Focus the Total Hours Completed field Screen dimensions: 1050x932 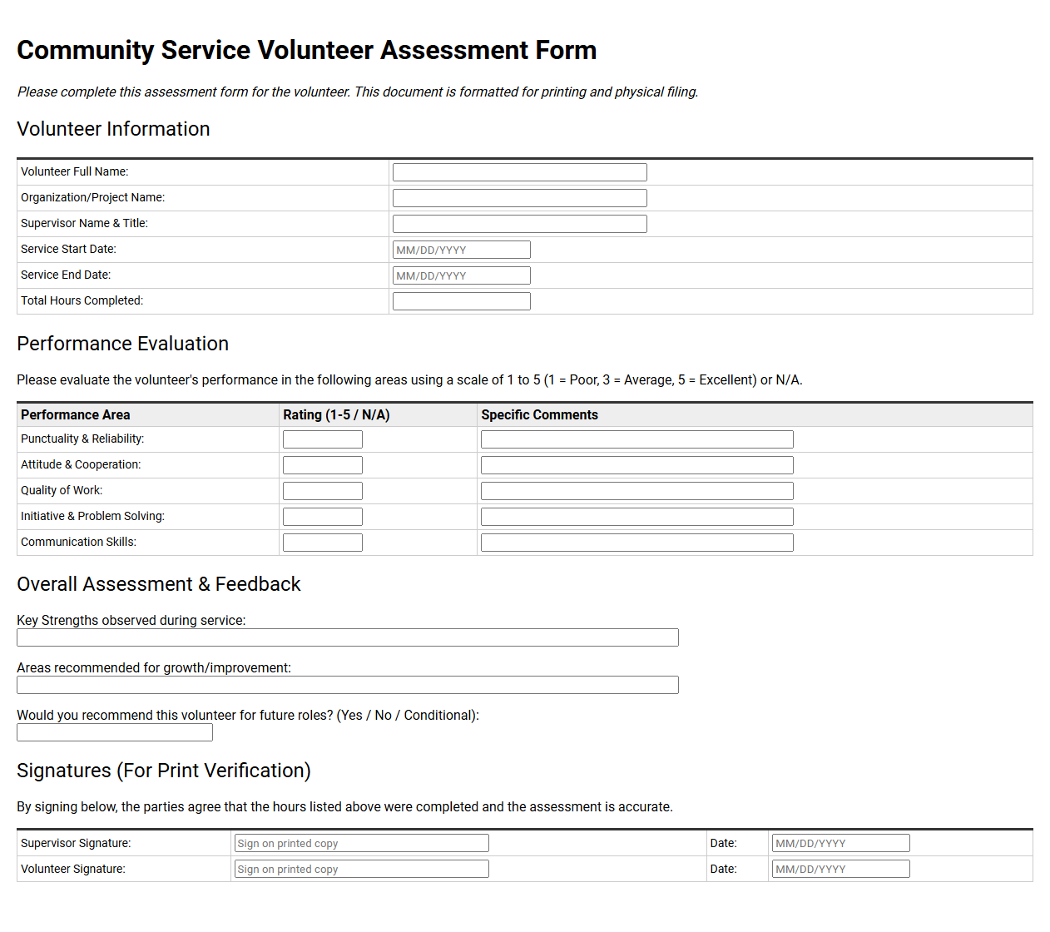click(461, 301)
